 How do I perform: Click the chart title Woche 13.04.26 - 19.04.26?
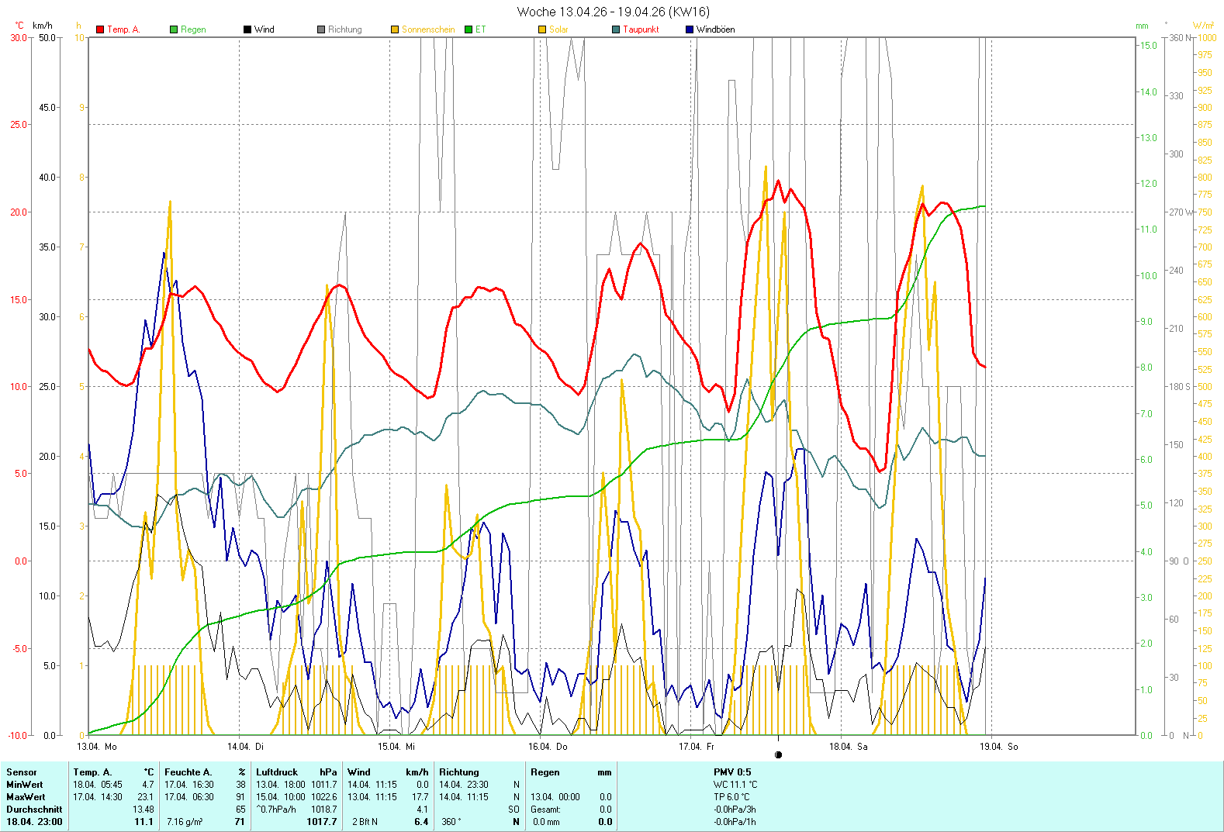click(613, 12)
